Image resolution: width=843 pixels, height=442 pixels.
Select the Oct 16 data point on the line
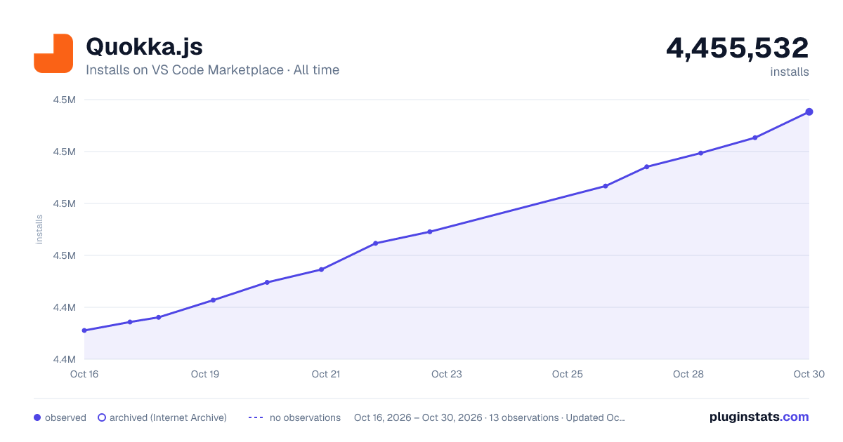click(x=84, y=330)
